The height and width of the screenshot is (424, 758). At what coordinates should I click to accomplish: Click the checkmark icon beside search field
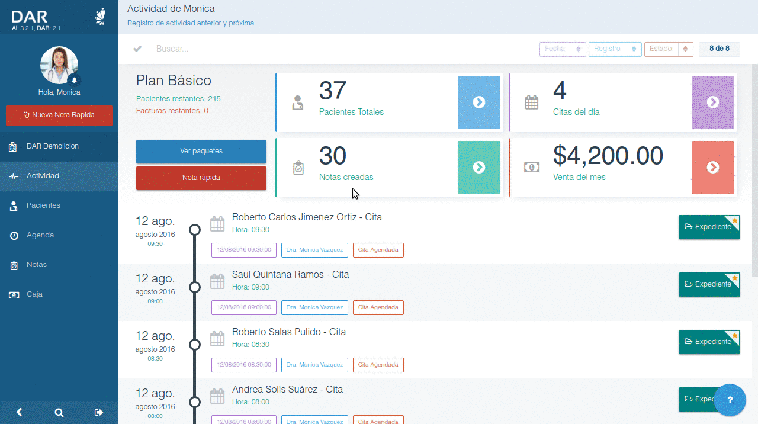[137, 49]
